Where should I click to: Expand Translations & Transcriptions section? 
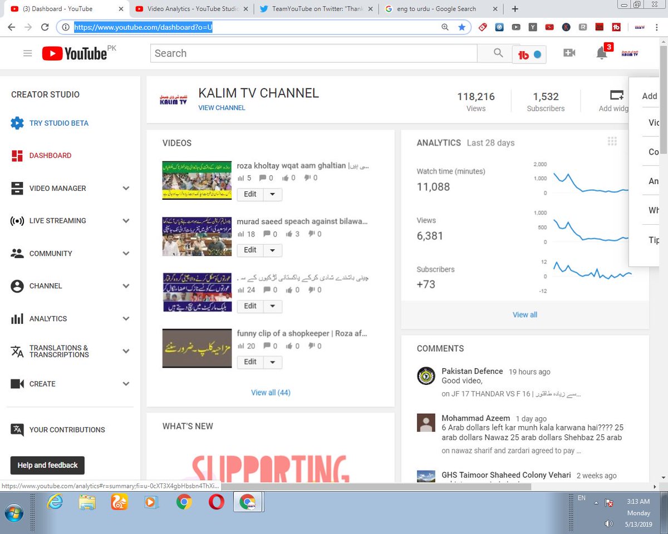pos(126,351)
